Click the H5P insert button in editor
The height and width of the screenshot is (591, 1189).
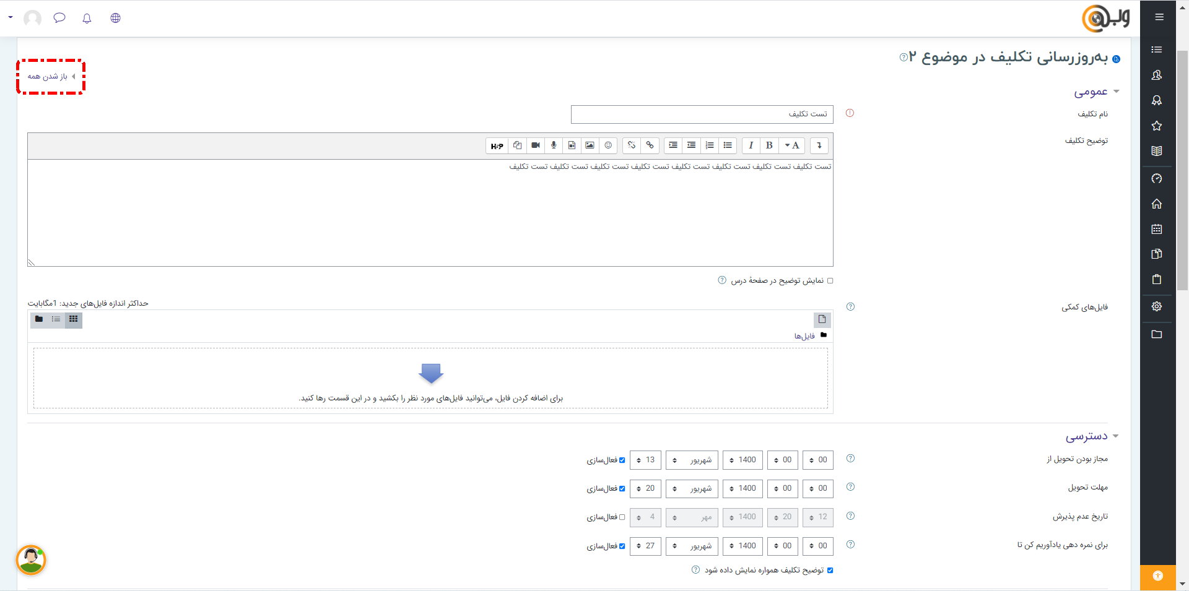pyautogui.click(x=497, y=145)
